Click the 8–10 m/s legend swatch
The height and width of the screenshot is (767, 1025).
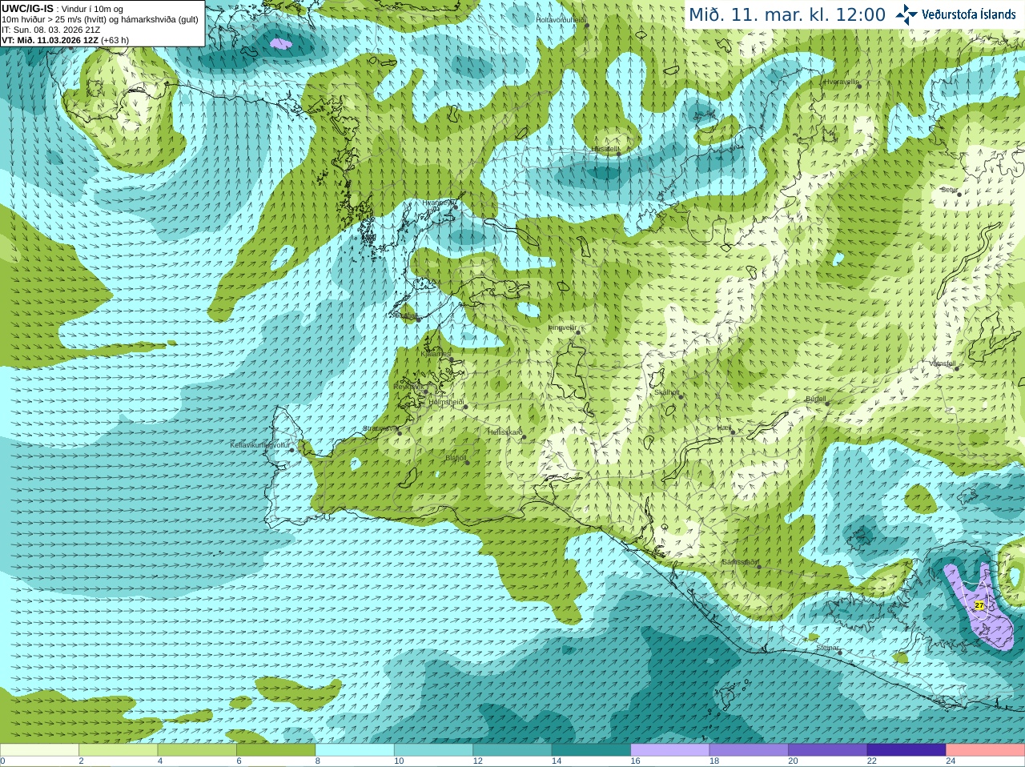point(355,750)
